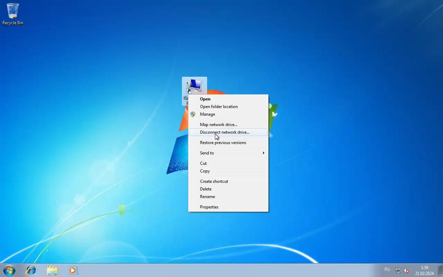The image size is (443, 277).
Task: Choose Open in the context menu
Action: point(228,99)
